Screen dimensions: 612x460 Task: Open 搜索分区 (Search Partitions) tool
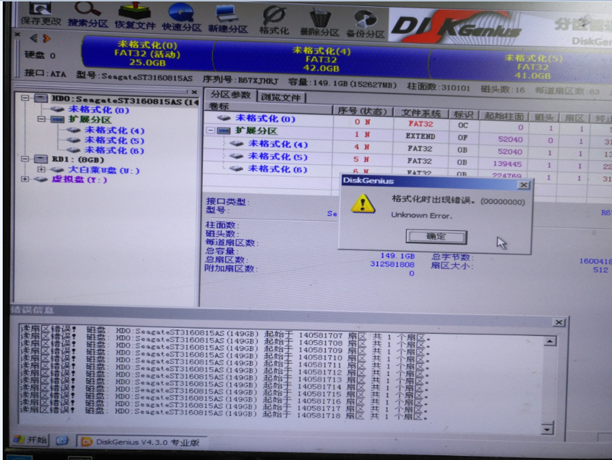click(88, 15)
